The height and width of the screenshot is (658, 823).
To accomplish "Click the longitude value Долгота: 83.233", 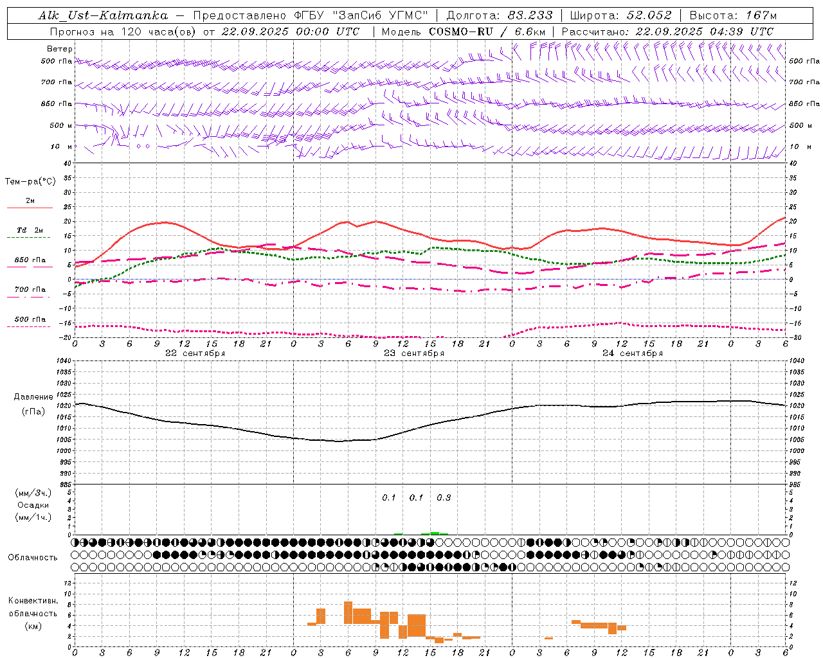I will click(500, 15).
